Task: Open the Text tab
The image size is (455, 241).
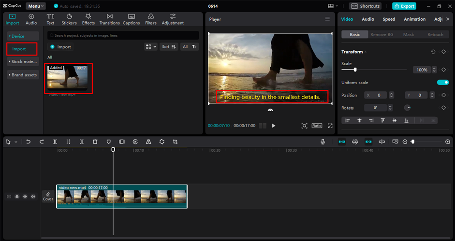Action: coord(50,19)
